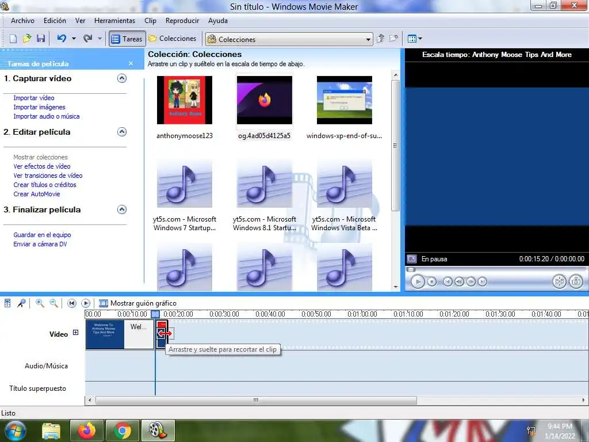Click Importar audio o música link
Image resolution: width=589 pixels, height=442 pixels.
[47, 116]
